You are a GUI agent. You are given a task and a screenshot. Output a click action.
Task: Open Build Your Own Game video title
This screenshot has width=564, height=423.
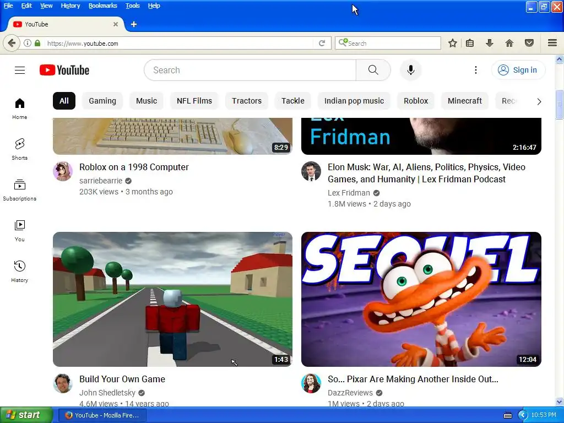coord(122,379)
